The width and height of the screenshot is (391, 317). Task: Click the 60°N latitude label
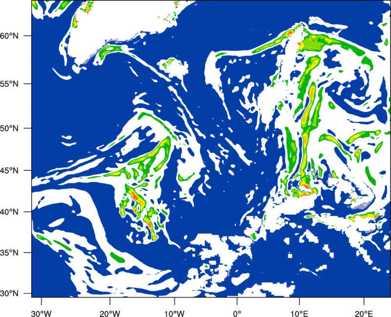[x=9, y=36]
